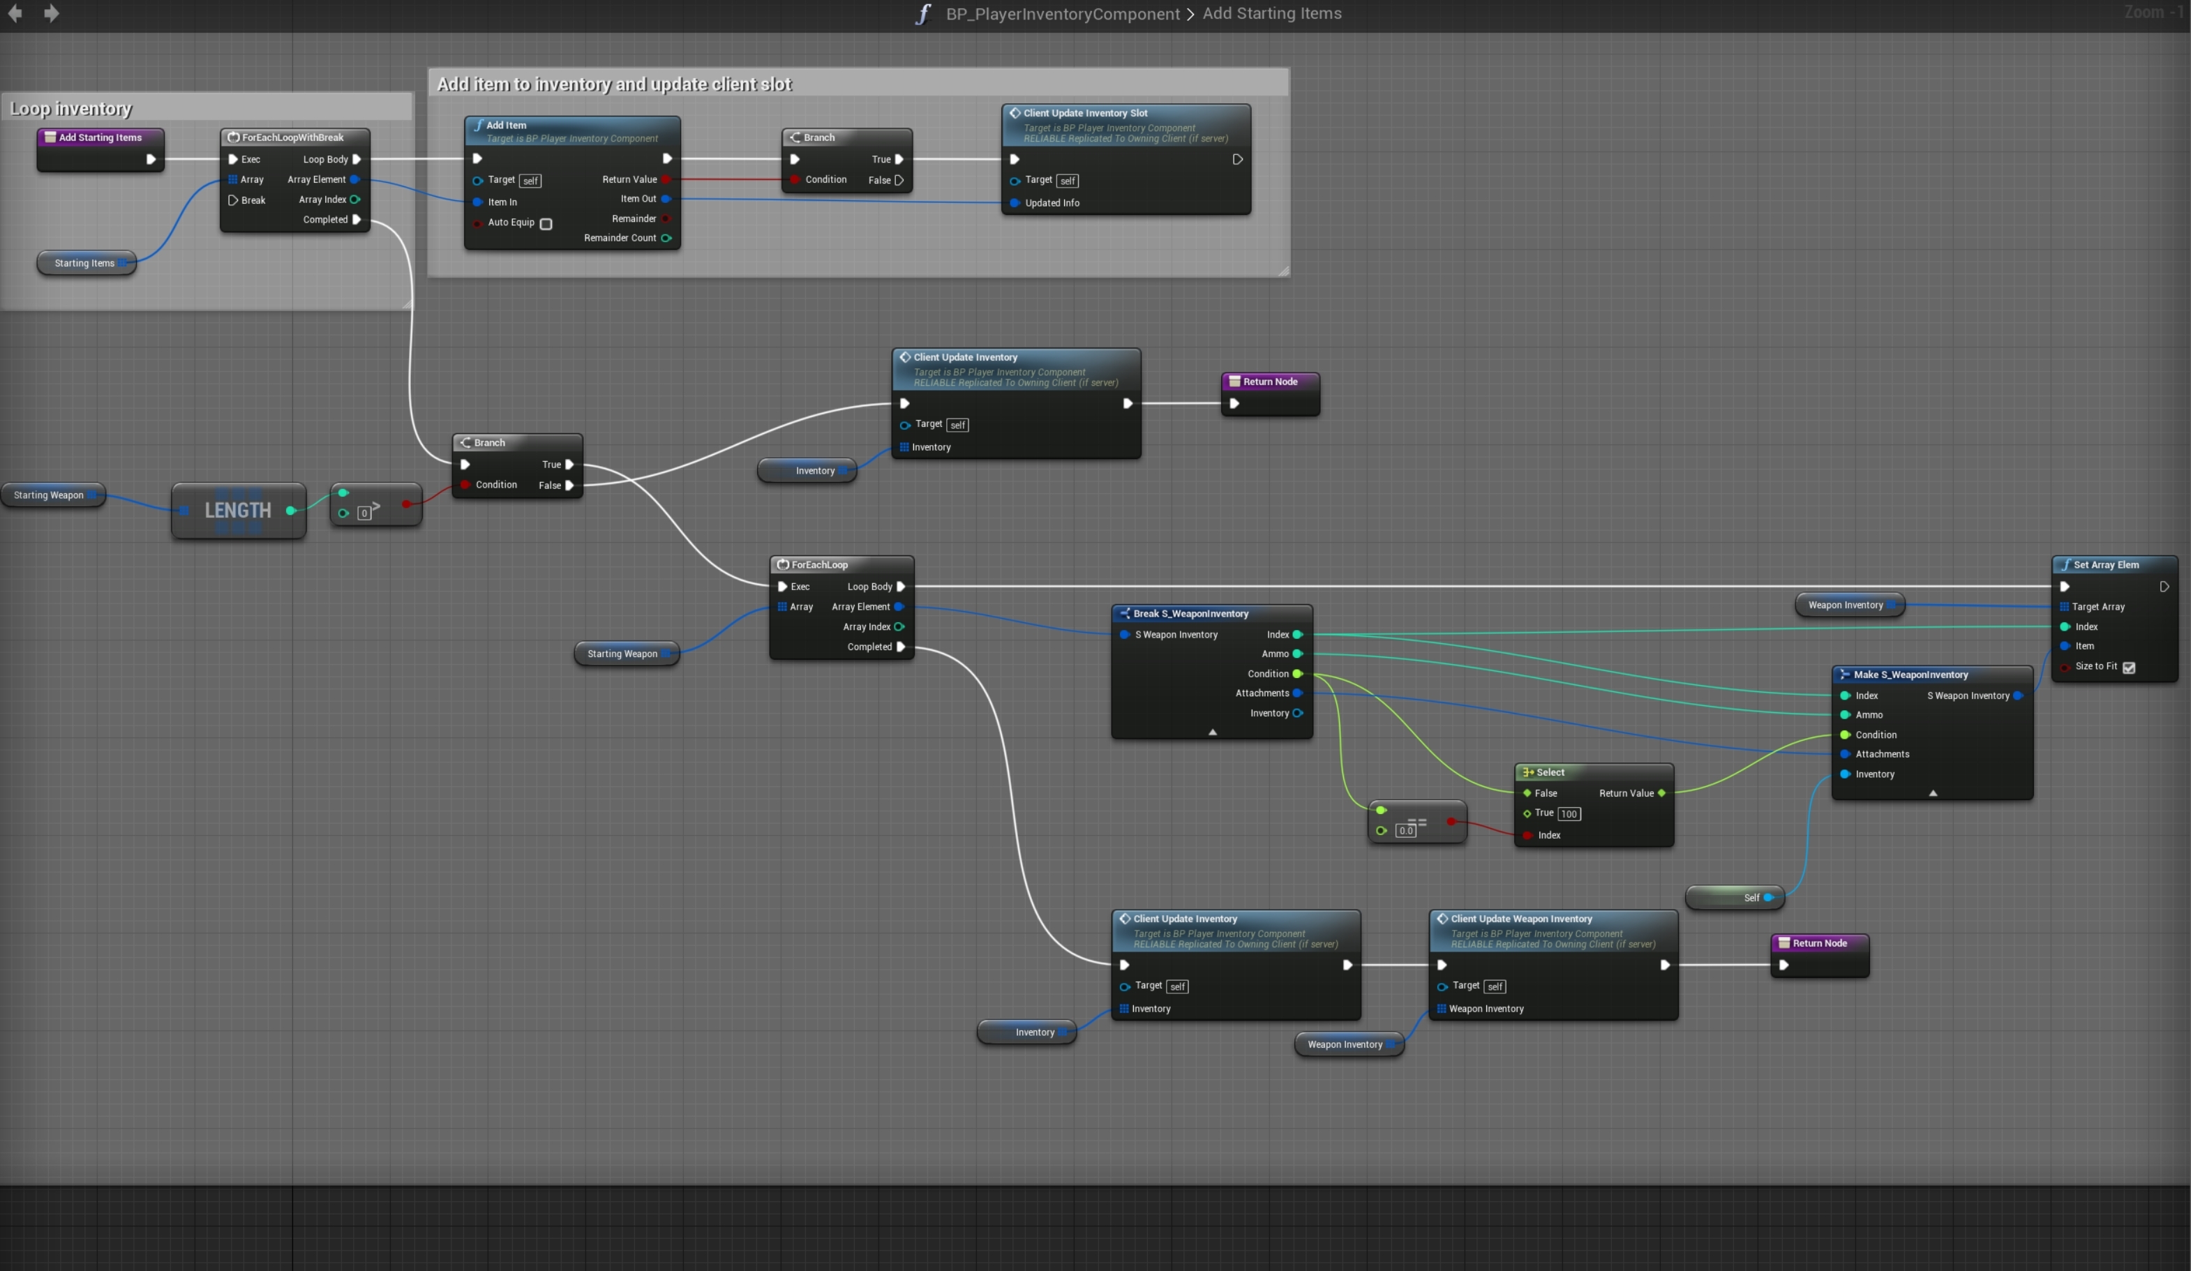Click the greater-than node input value field
Image resolution: width=2191 pixels, height=1271 pixels.
(x=364, y=513)
